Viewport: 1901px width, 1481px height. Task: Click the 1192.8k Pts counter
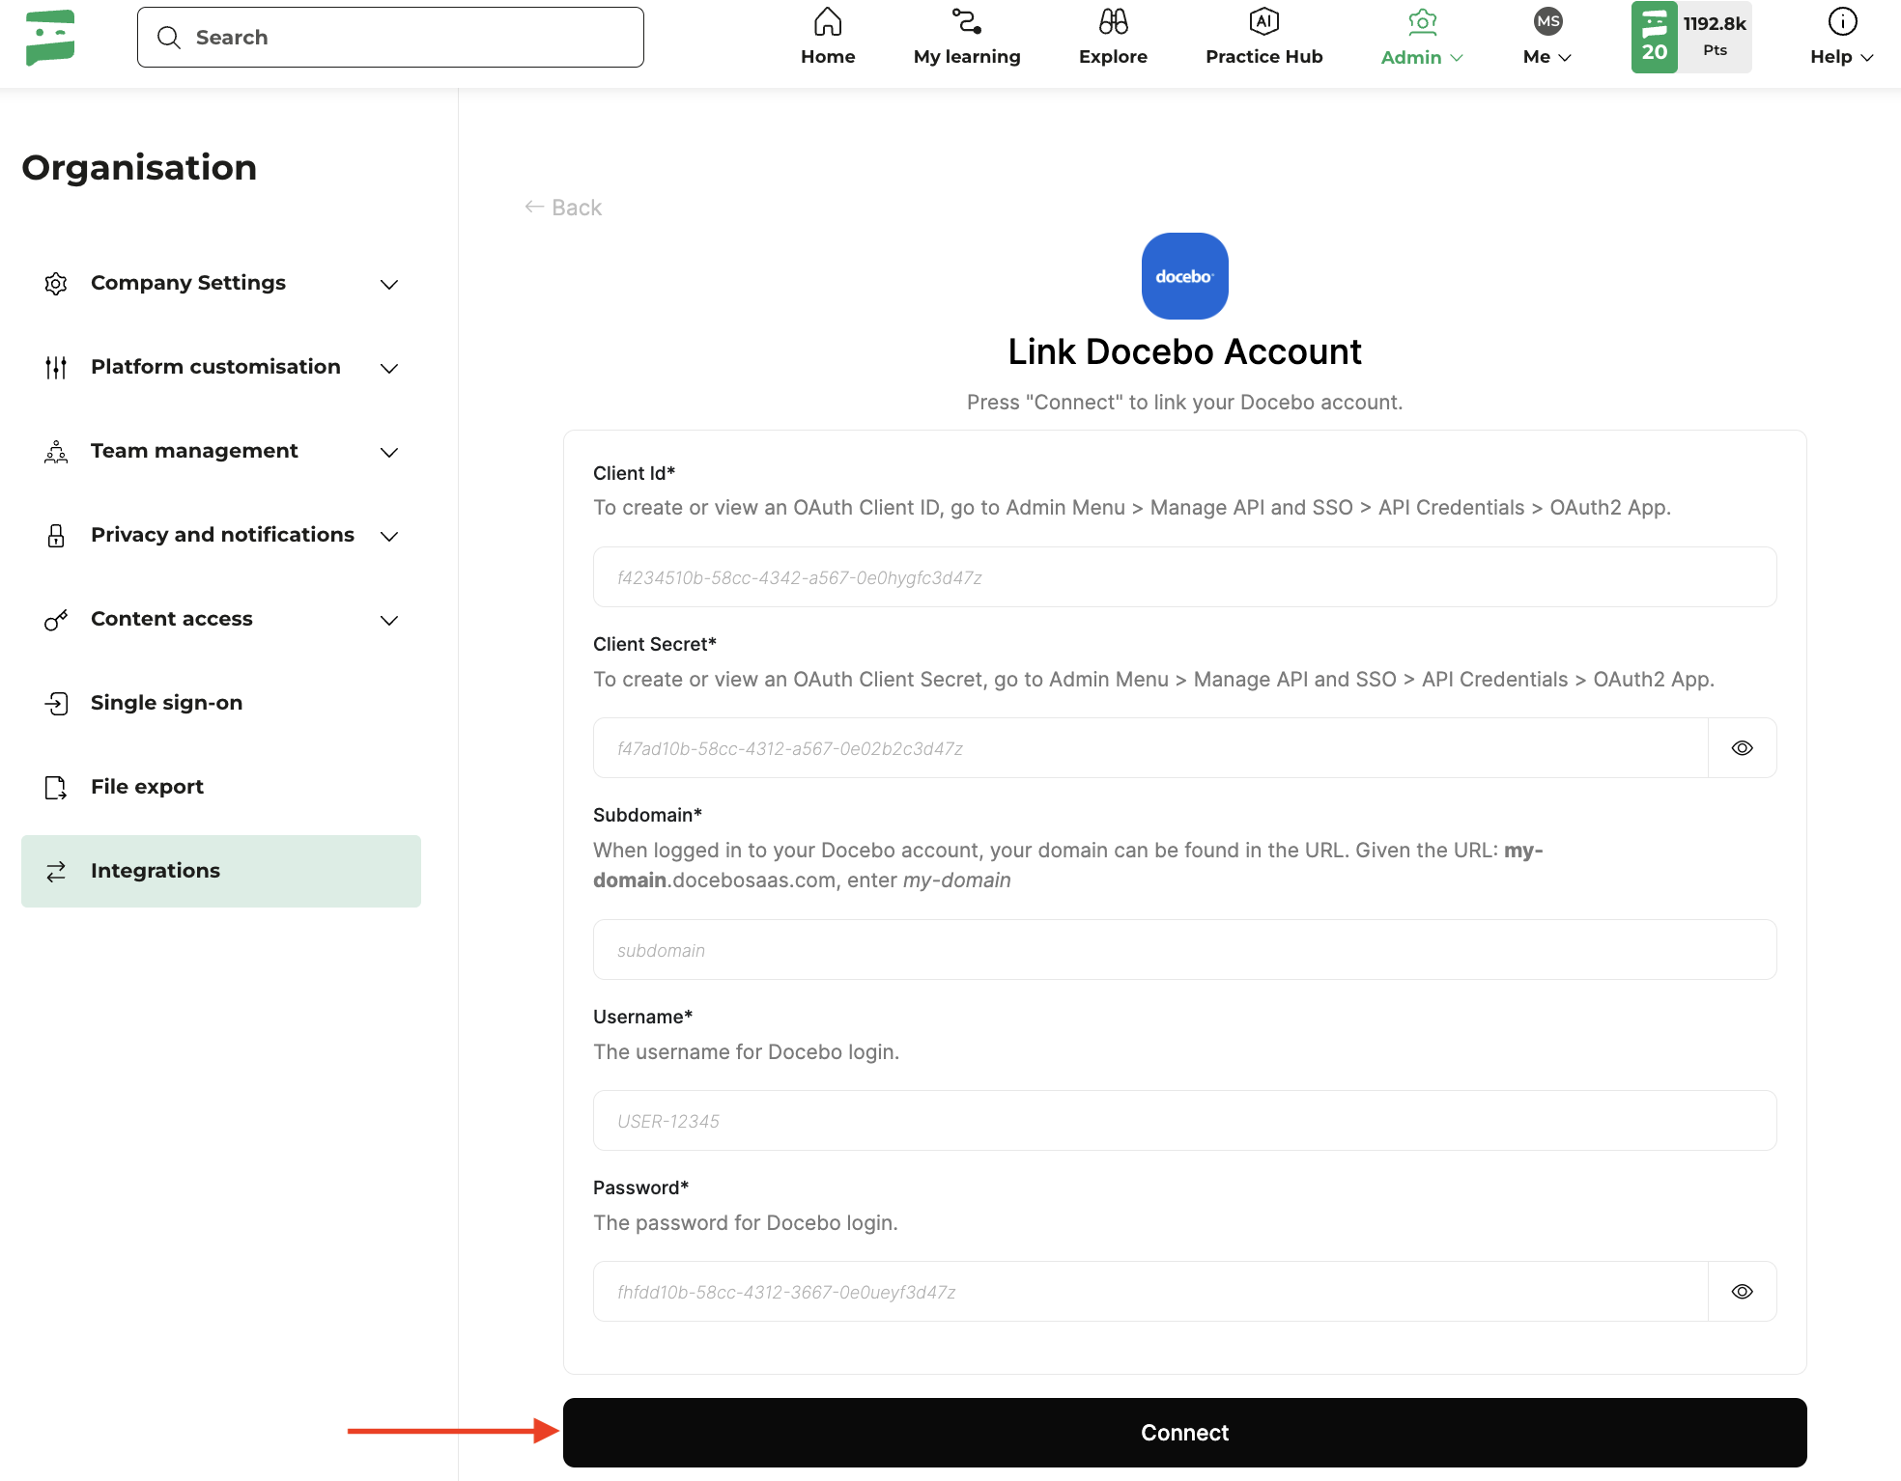(1715, 37)
